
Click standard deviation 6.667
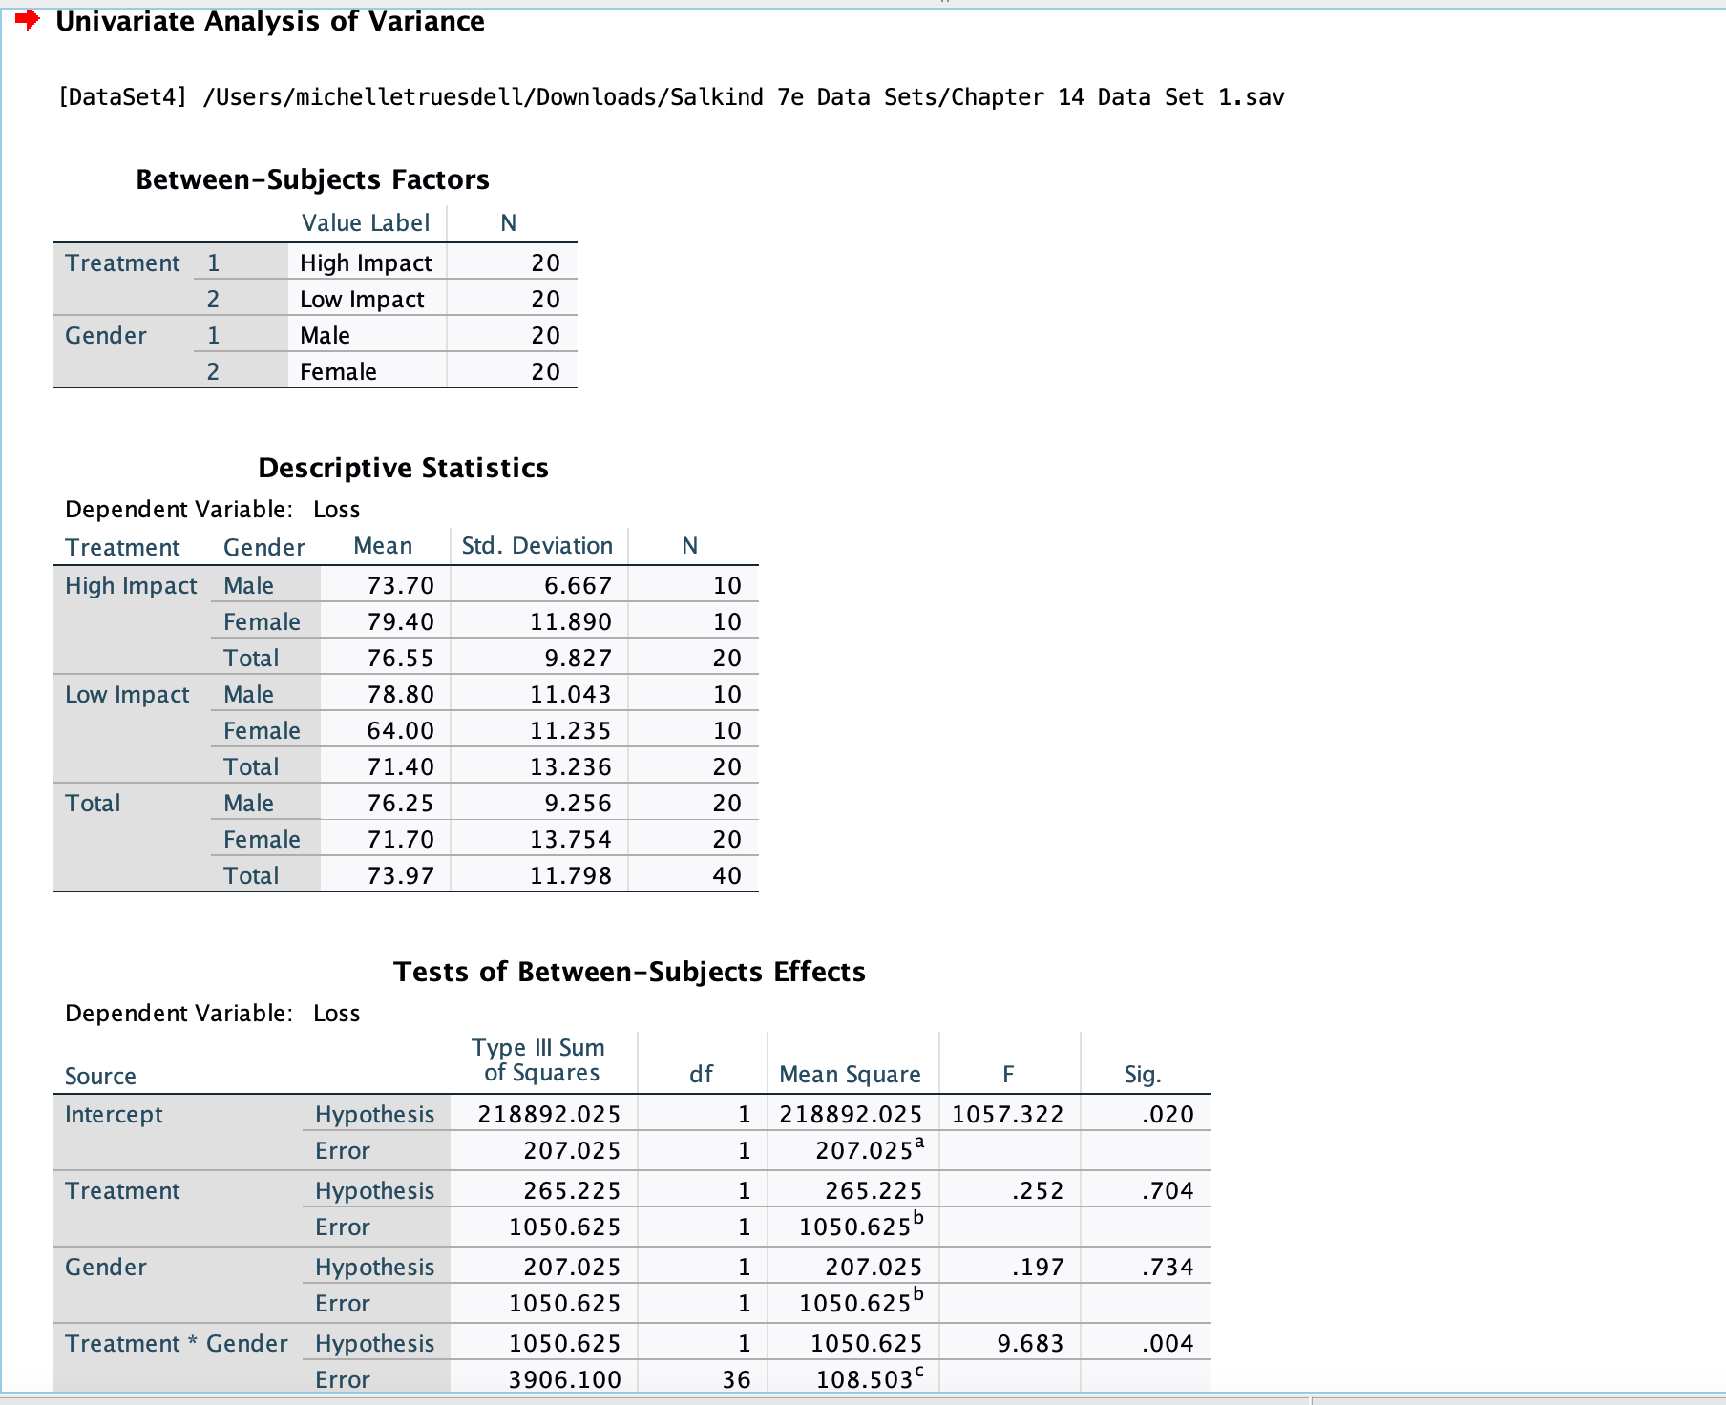578,585
